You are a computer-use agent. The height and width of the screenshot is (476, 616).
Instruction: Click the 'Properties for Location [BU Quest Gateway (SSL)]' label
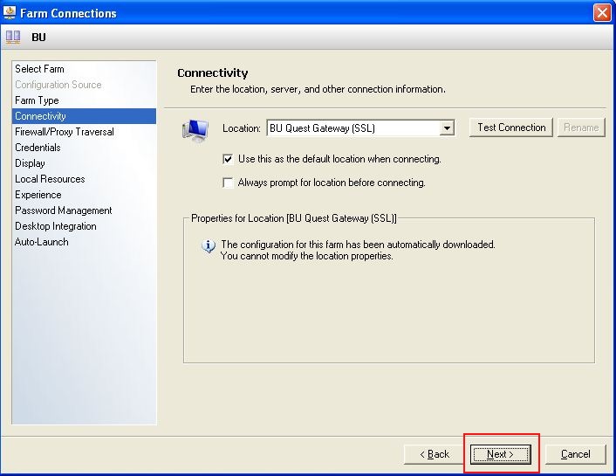(x=294, y=218)
